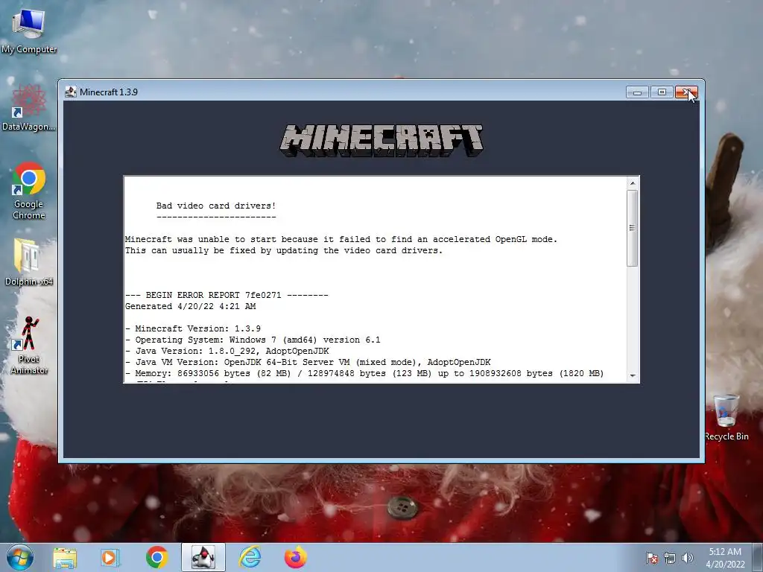Open network status tray icon

[670, 558]
